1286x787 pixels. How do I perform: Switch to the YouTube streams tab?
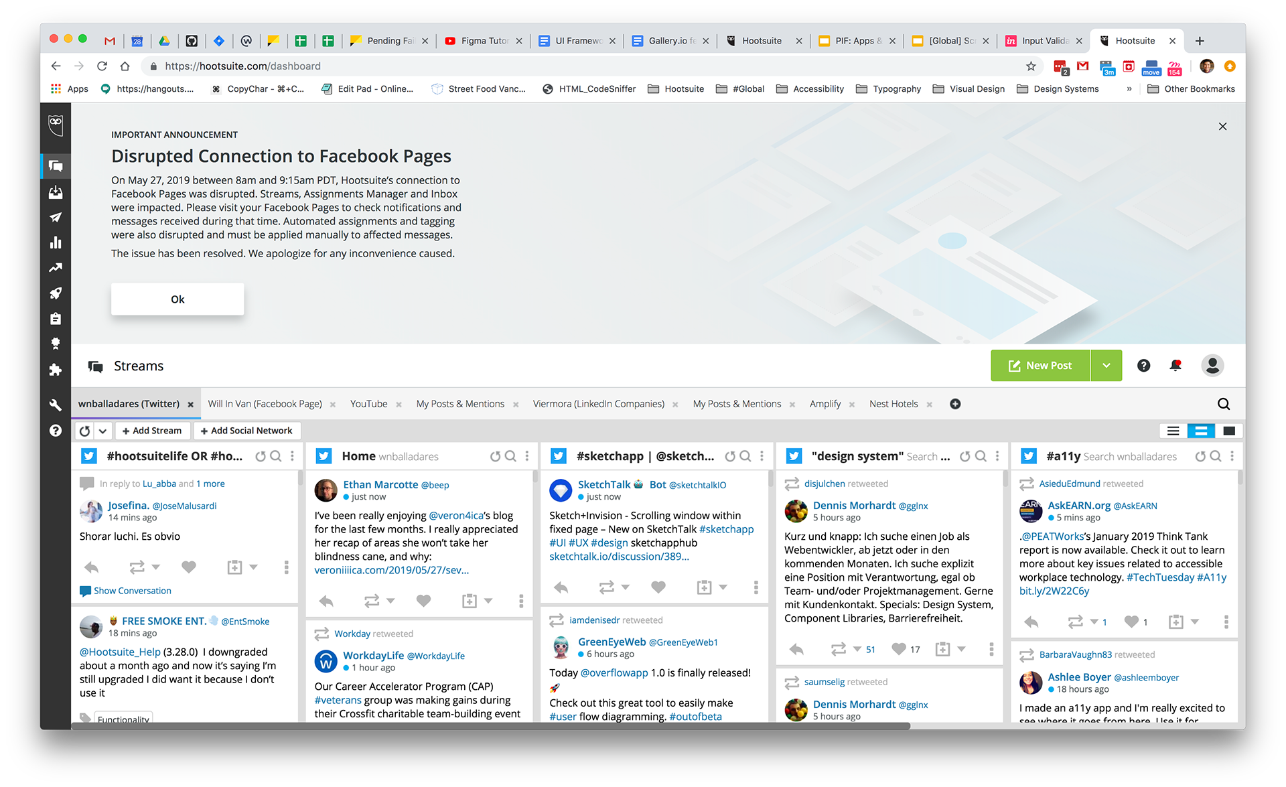tap(368, 404)
